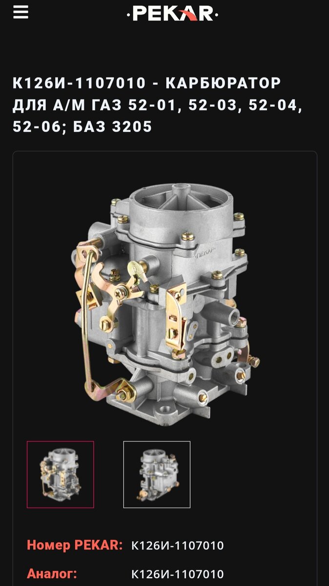The width and height of the screenshot is (329, 586).
Task: Go to homepage via PEKAR logo
Action: click(172, 13)
